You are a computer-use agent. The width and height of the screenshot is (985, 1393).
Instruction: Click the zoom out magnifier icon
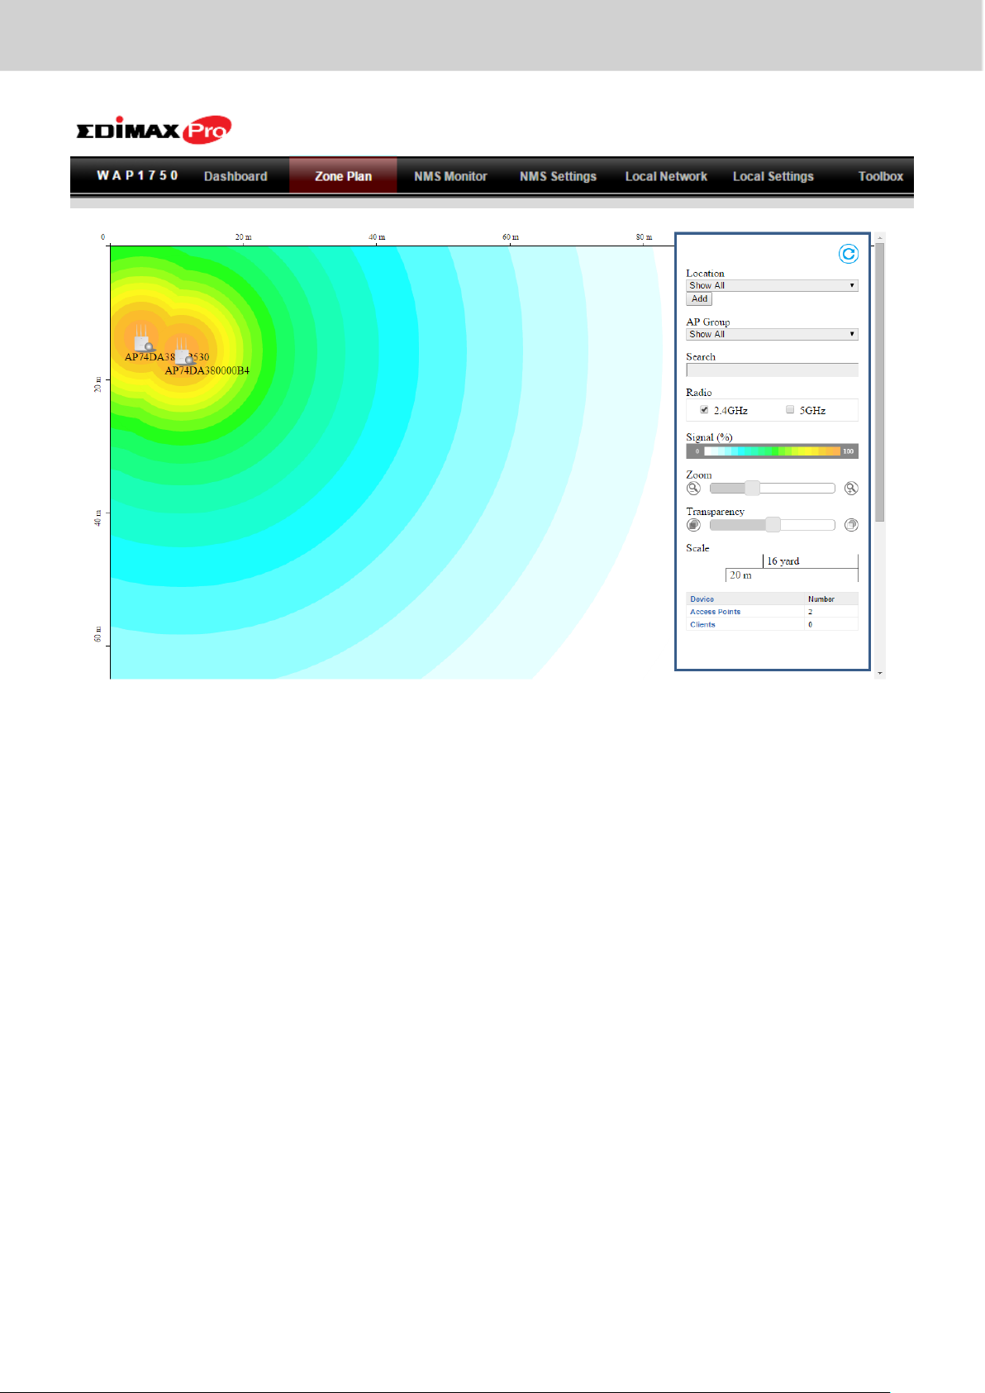click(693, 489)
